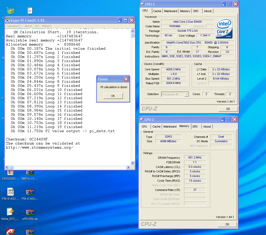The width and height of the screenshot is (266, 235).
Task: Click the vertical scroll thumb in Super PI
Action: click(133, 35)
